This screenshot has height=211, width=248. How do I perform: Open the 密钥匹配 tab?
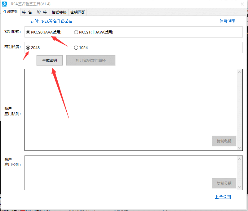[x=77, y=12]
